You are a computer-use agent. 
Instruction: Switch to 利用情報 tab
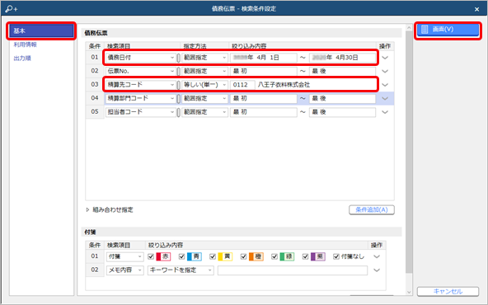(x=26, y=45)
